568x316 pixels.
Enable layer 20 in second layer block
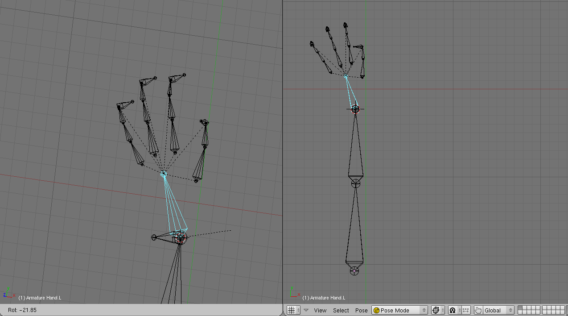563,312
